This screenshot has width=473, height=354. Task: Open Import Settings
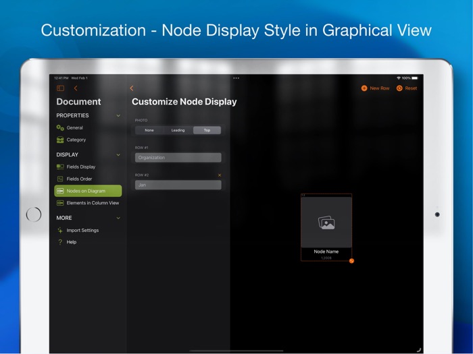coord(82,230)
